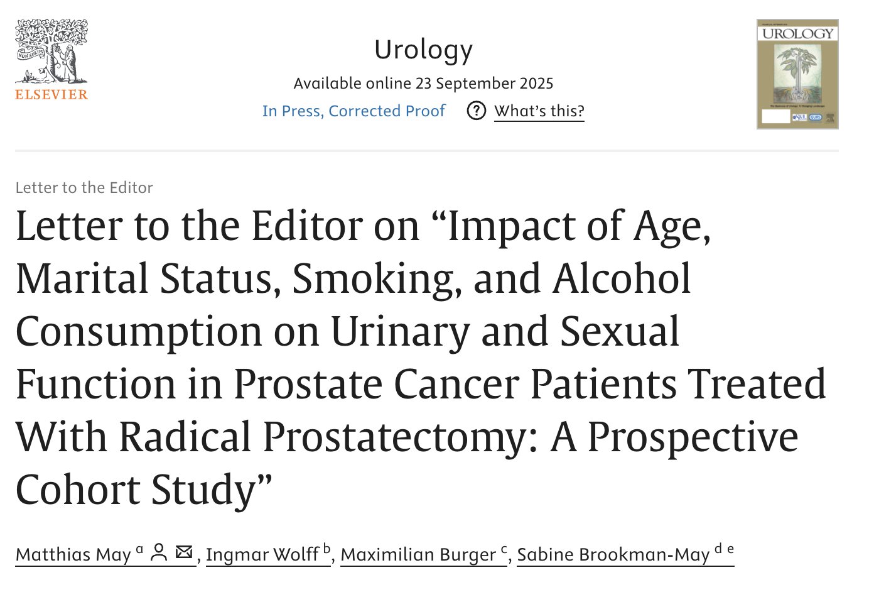Open the Urology journal title heading
This screenshot has width=874, height=592.
pyautogui.click(x=423, y=50)
